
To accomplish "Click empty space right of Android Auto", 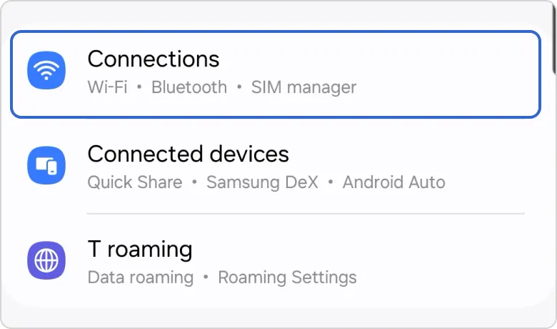I will click(493, 182).
